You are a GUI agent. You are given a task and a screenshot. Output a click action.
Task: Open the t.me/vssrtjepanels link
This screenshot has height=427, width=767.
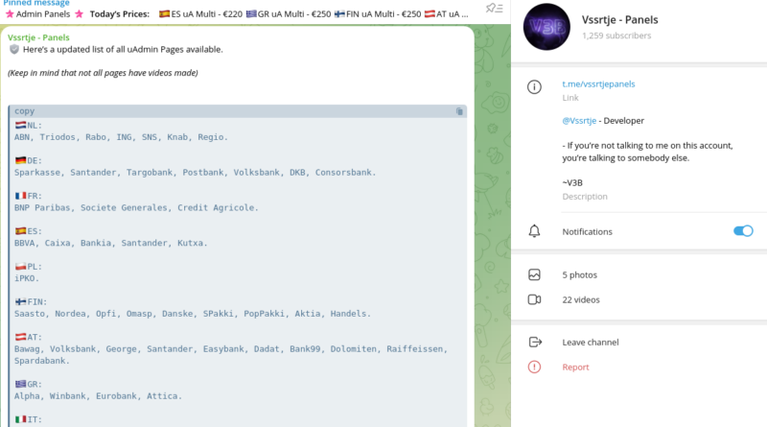click(598, 83)
